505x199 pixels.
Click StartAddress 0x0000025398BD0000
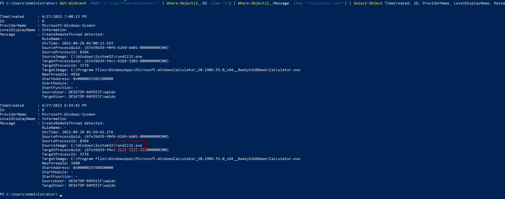pos(93,168)
